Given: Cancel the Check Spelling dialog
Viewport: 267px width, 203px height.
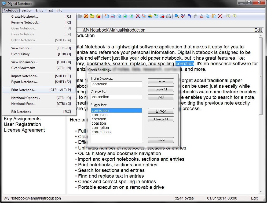Looking at the screenshot, I should click(x=161, y=140).
